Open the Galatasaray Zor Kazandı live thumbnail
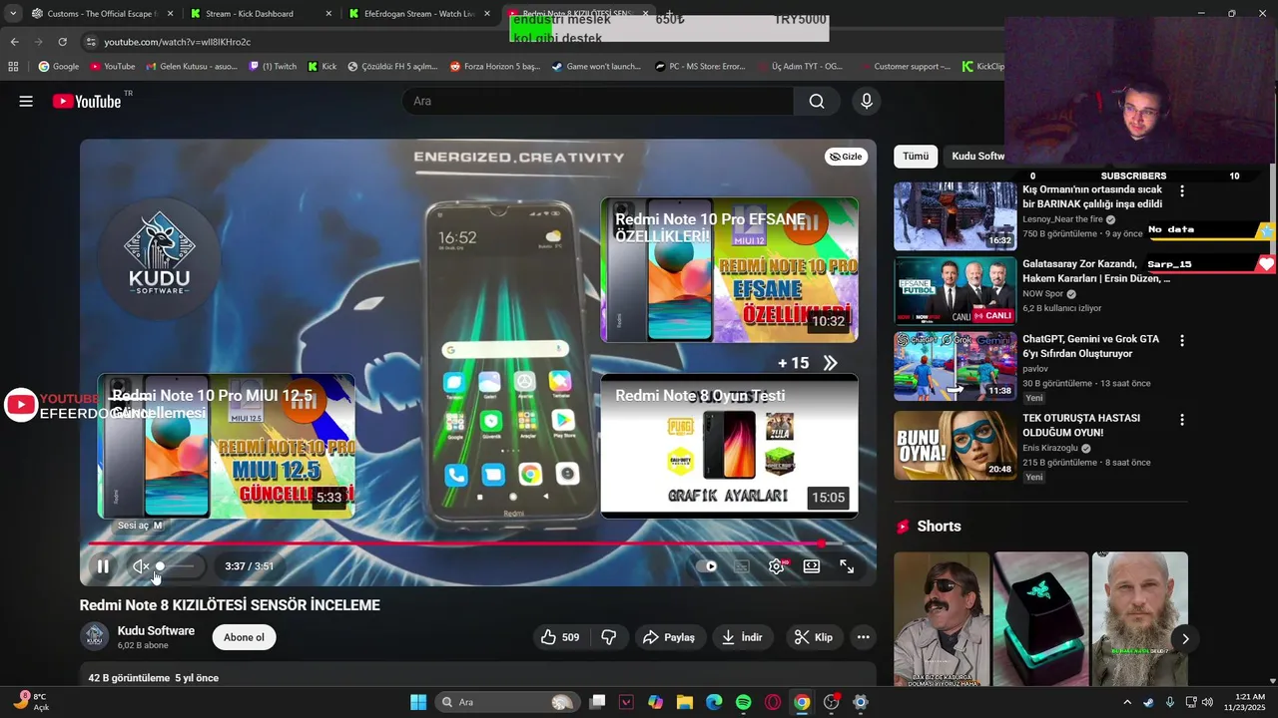1278x718 pixels. [x=956, y=291]
